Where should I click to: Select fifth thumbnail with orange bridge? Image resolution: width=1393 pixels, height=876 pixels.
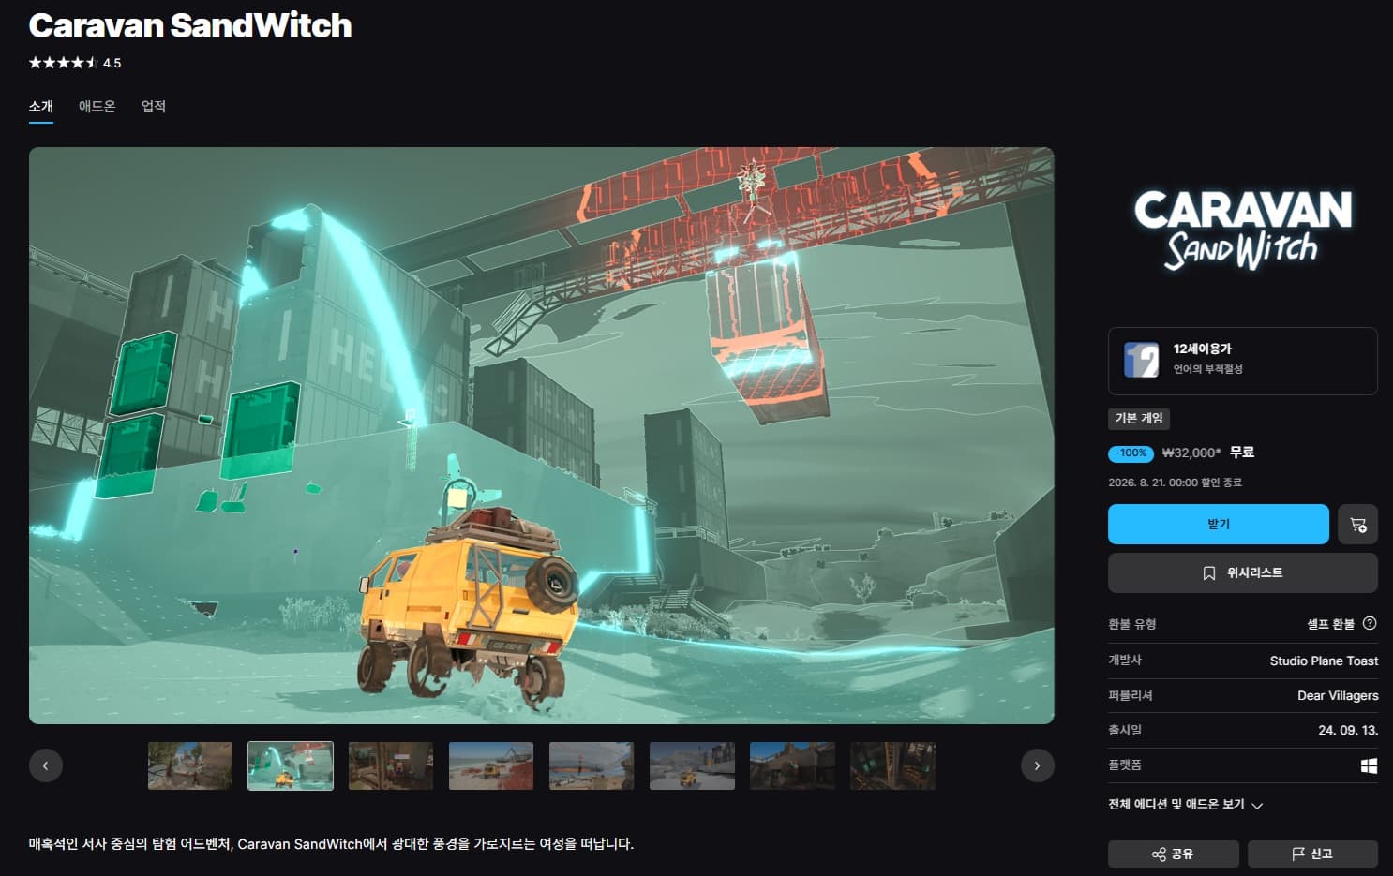coord(592,765)
